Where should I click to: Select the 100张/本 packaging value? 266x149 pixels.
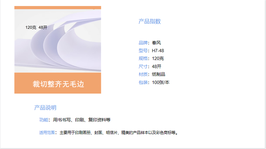[x=160, y=82]
